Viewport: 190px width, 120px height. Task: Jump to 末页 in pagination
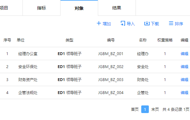click(155, 109)
